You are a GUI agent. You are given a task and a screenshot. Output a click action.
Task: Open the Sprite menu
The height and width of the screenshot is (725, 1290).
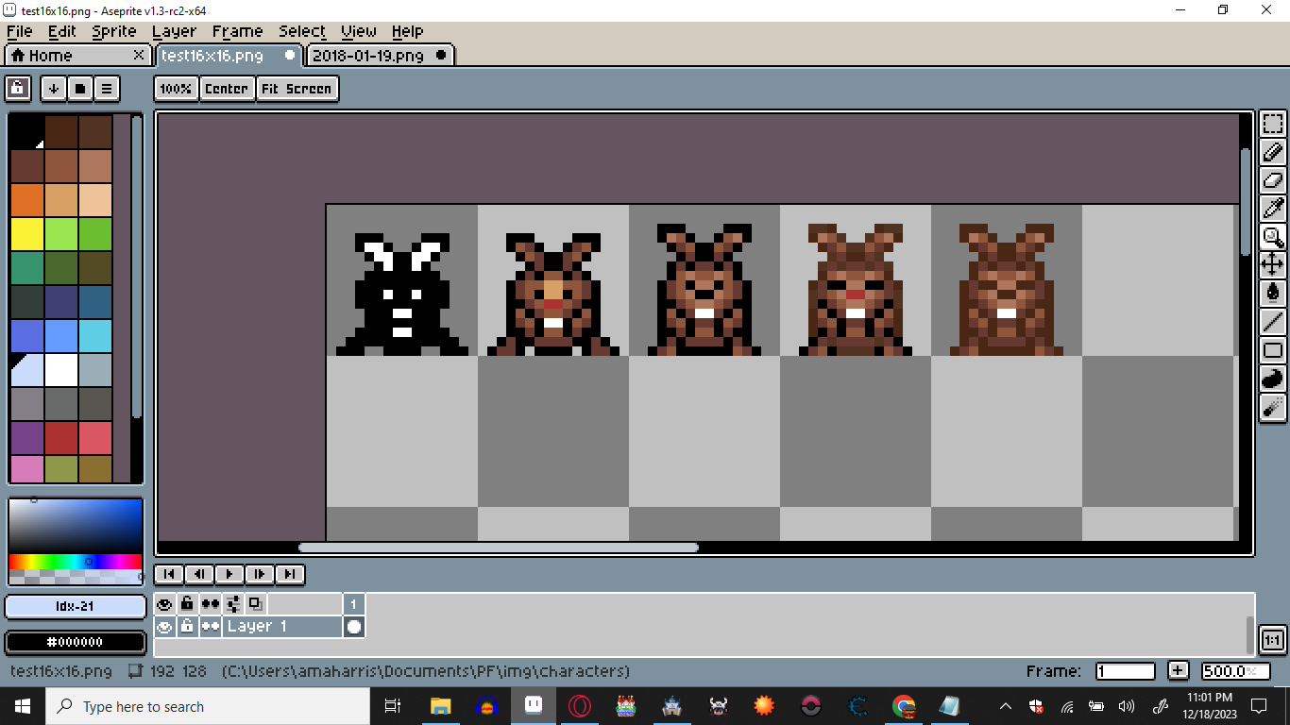[x=114, y=31]
